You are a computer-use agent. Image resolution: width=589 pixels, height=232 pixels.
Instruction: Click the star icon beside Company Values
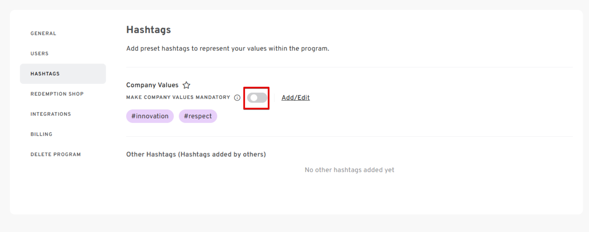(x=186, y=85)
